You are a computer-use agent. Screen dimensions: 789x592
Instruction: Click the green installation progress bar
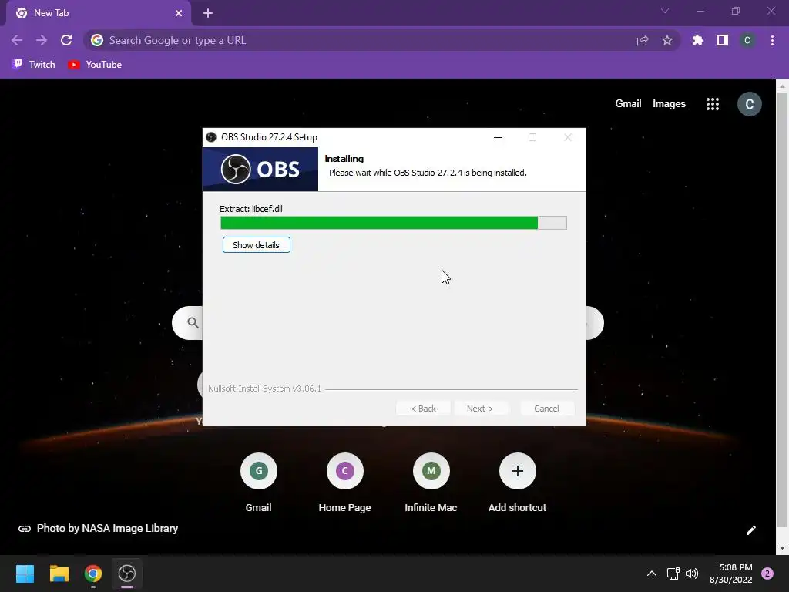click(394, 223)
